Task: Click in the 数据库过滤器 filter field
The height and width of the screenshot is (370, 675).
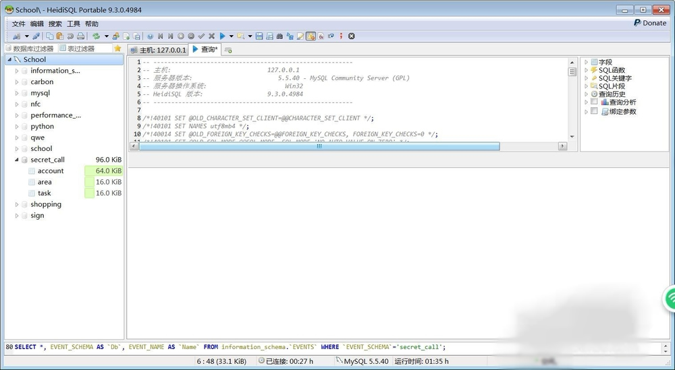Action: pyautogui.click(x=33, y=49)
